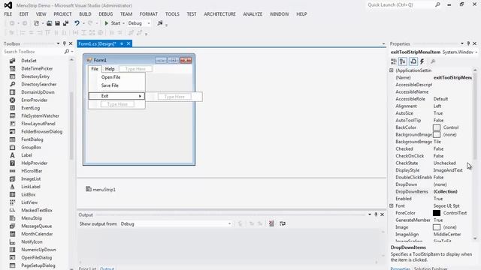Switch to the Solution Explorer tab
The width and height of the screenshot is (481, 270).
pyautogui.click(x=431, y=268)
